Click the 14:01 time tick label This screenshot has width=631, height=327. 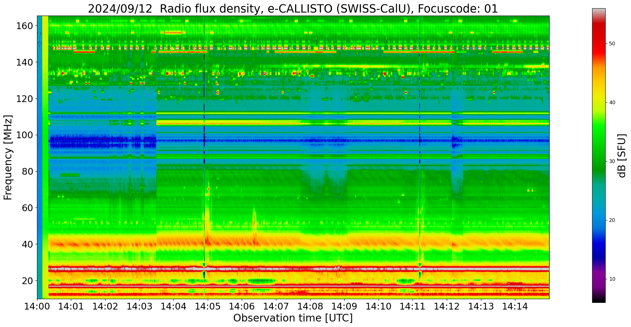[x=71, y=306]
